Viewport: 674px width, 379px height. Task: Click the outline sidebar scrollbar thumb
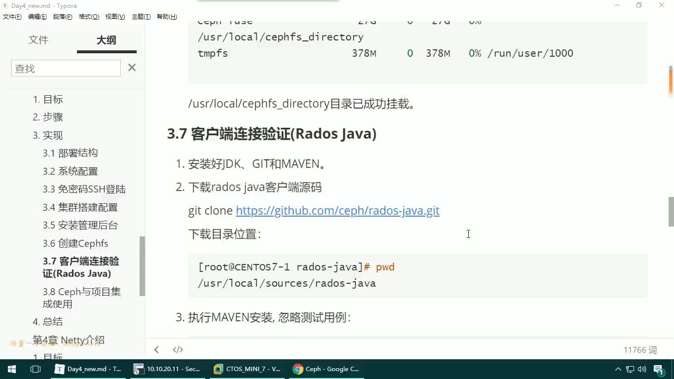[142, 266]
